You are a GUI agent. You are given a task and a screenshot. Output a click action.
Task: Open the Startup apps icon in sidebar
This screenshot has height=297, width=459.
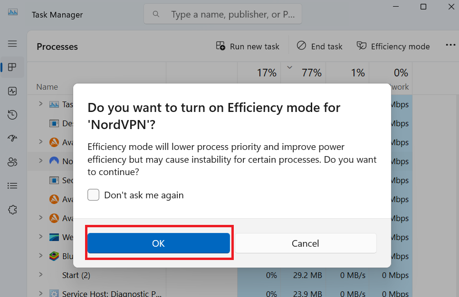coord(12,138)
